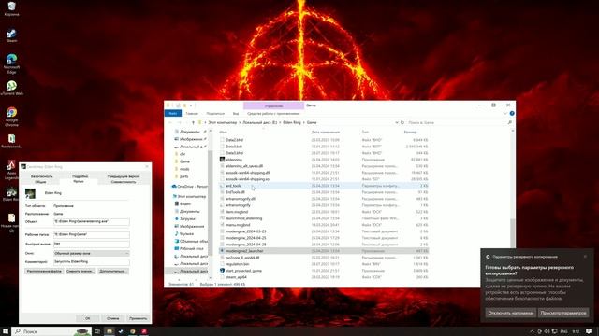
Task: Select the start_protected_game file icon
Action: [222, 271]
